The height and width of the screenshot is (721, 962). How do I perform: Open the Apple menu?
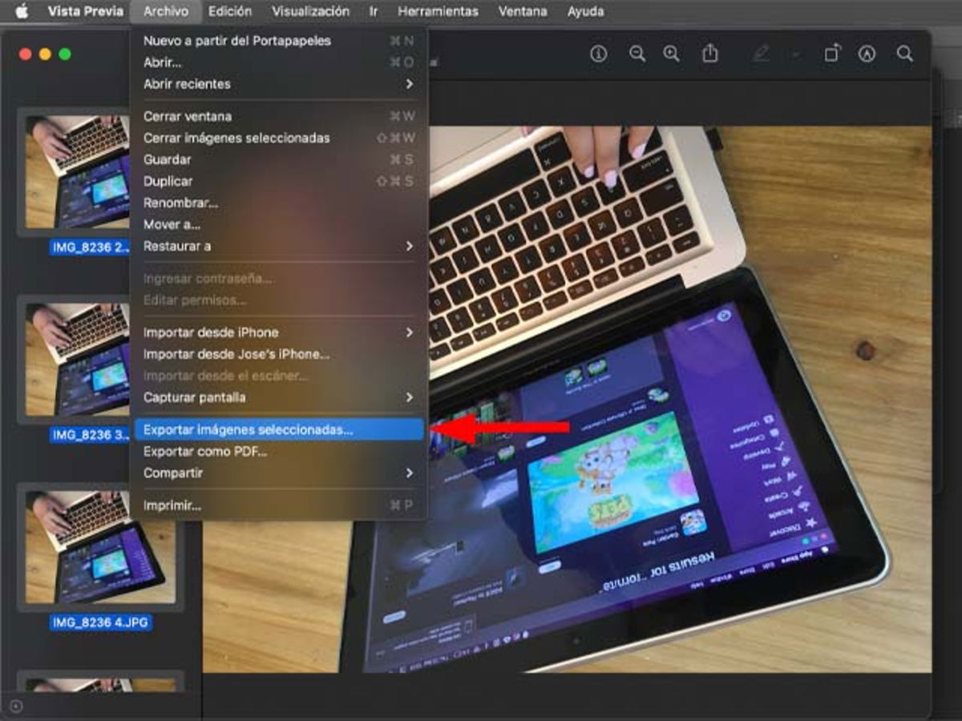(22, 11)
